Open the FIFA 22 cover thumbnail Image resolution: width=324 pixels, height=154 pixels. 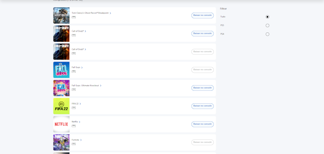(x=62, y=106)
